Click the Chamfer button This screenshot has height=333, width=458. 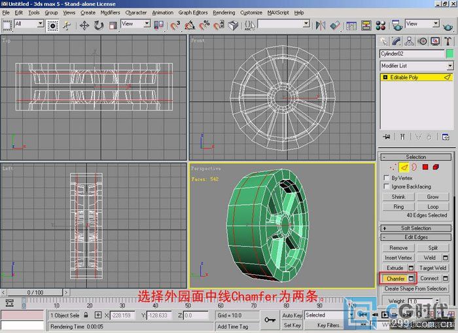coord(395,279)
